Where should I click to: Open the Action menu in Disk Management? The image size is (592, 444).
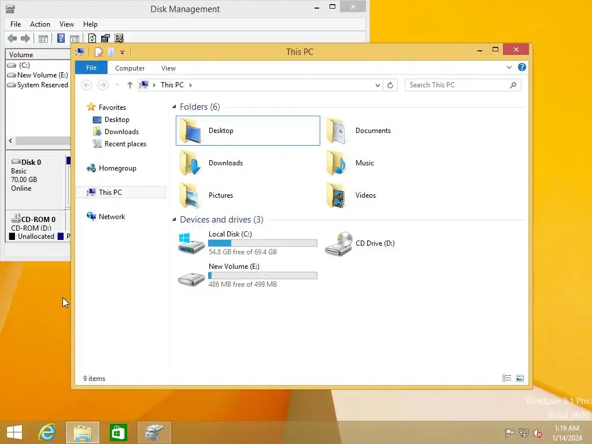pyautogui.click(x=40, y=24)
